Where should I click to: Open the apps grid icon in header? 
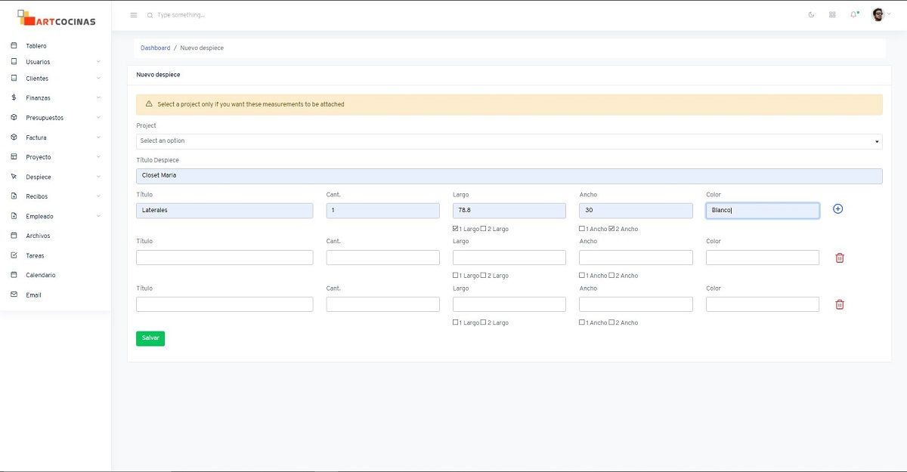coord(832,15)
